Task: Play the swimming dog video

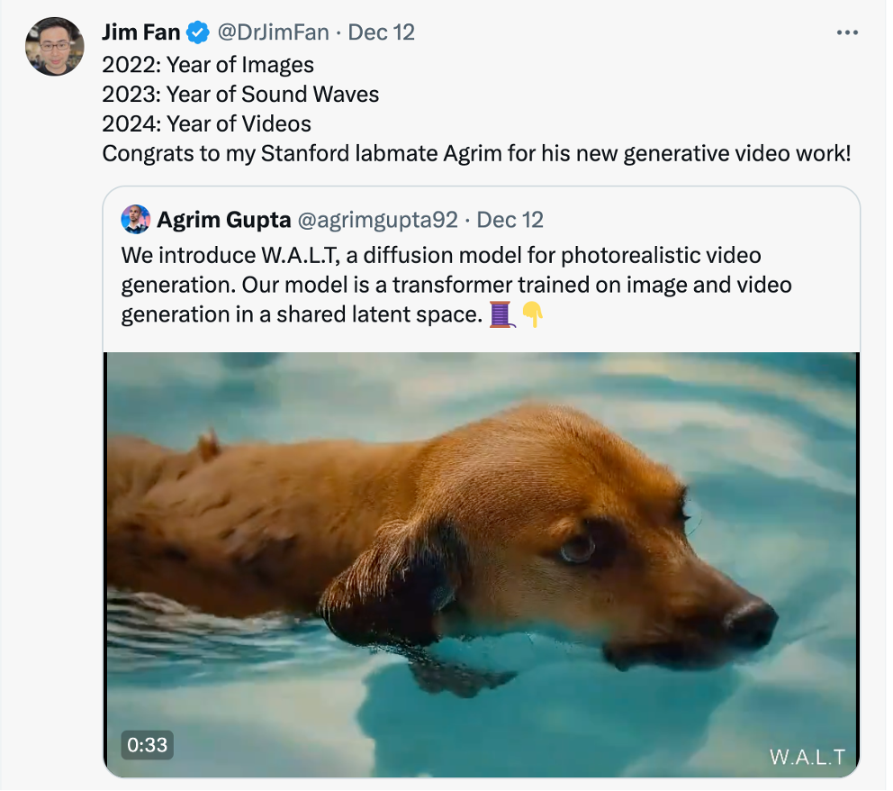Action: (482, 564)
